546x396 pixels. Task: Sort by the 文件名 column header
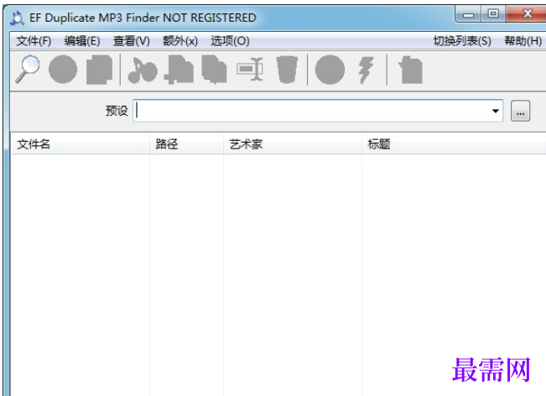coord(80,143)
